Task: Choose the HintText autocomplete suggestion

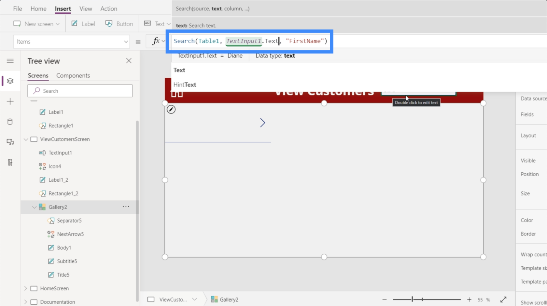Action: click(x=185, y=85)
